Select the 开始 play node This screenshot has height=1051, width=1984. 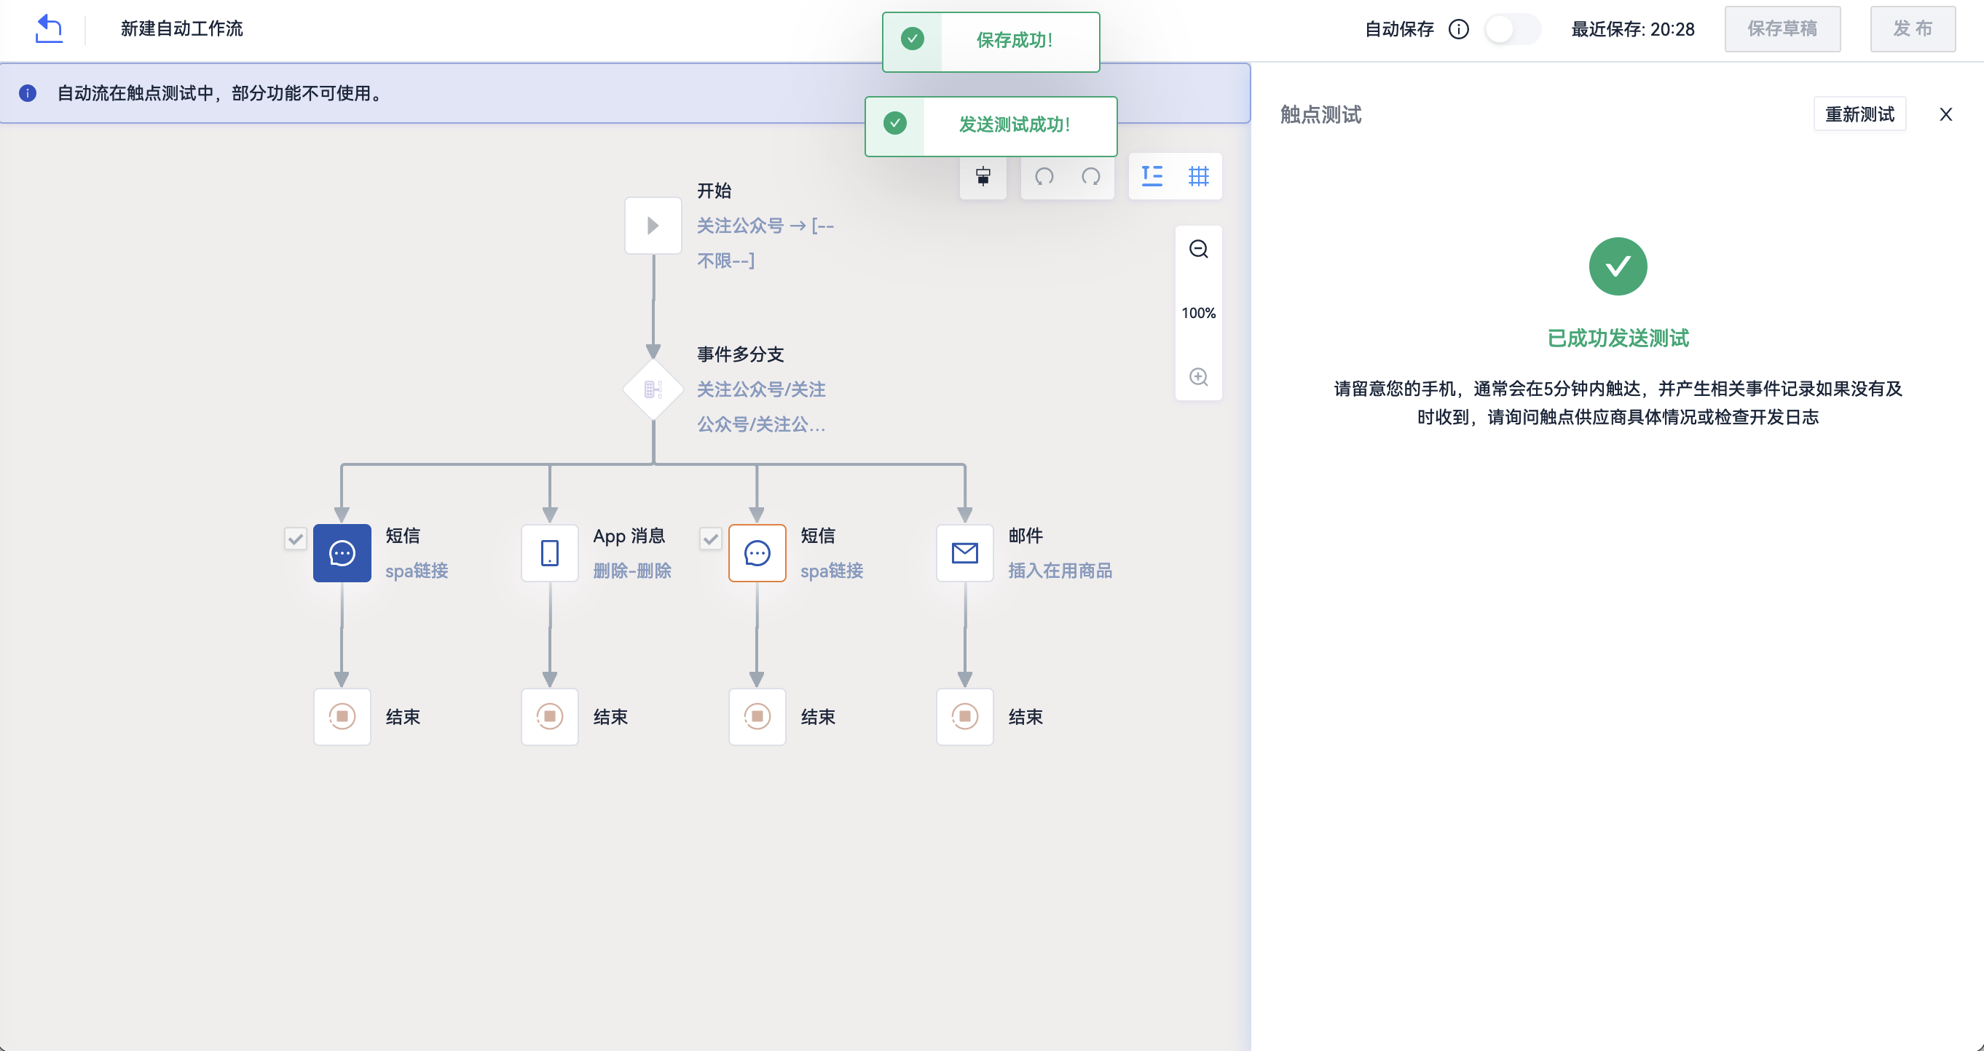(x=653, y=226)
